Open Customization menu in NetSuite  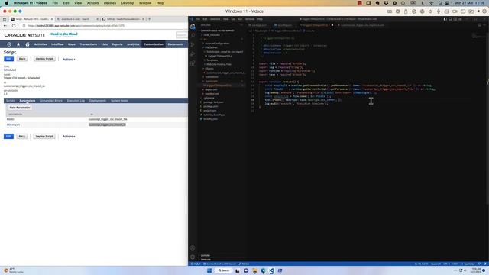point(154,44)
